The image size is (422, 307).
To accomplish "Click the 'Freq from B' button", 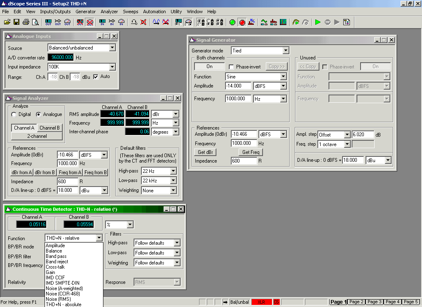I will (x=96, y=172).
